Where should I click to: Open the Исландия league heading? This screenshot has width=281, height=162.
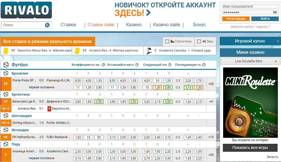(20, 130)
